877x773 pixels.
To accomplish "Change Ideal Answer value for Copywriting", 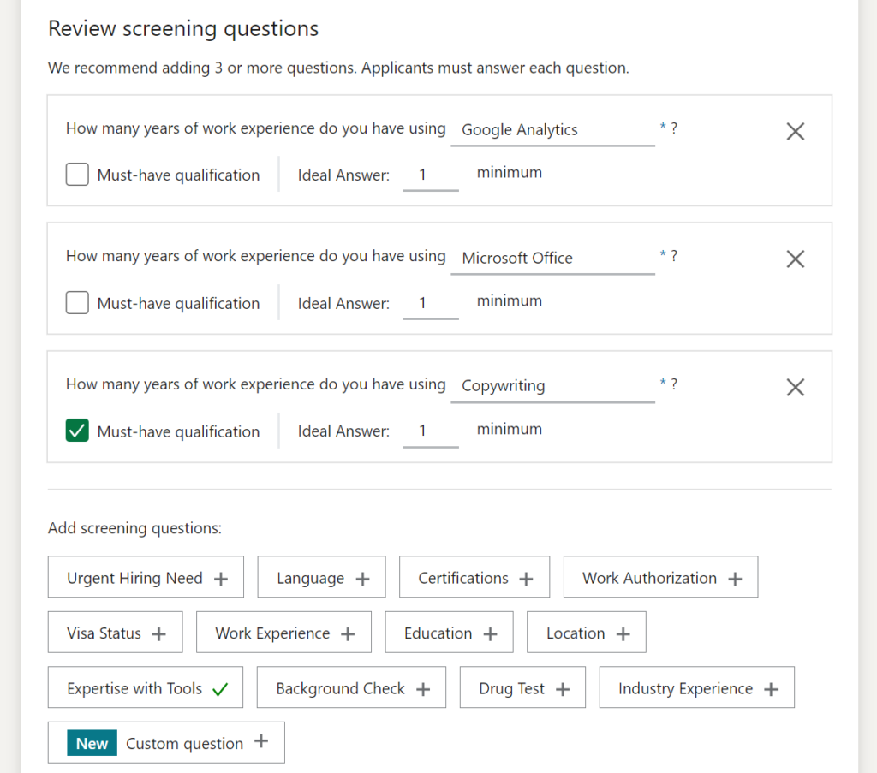I will [431, 431].
